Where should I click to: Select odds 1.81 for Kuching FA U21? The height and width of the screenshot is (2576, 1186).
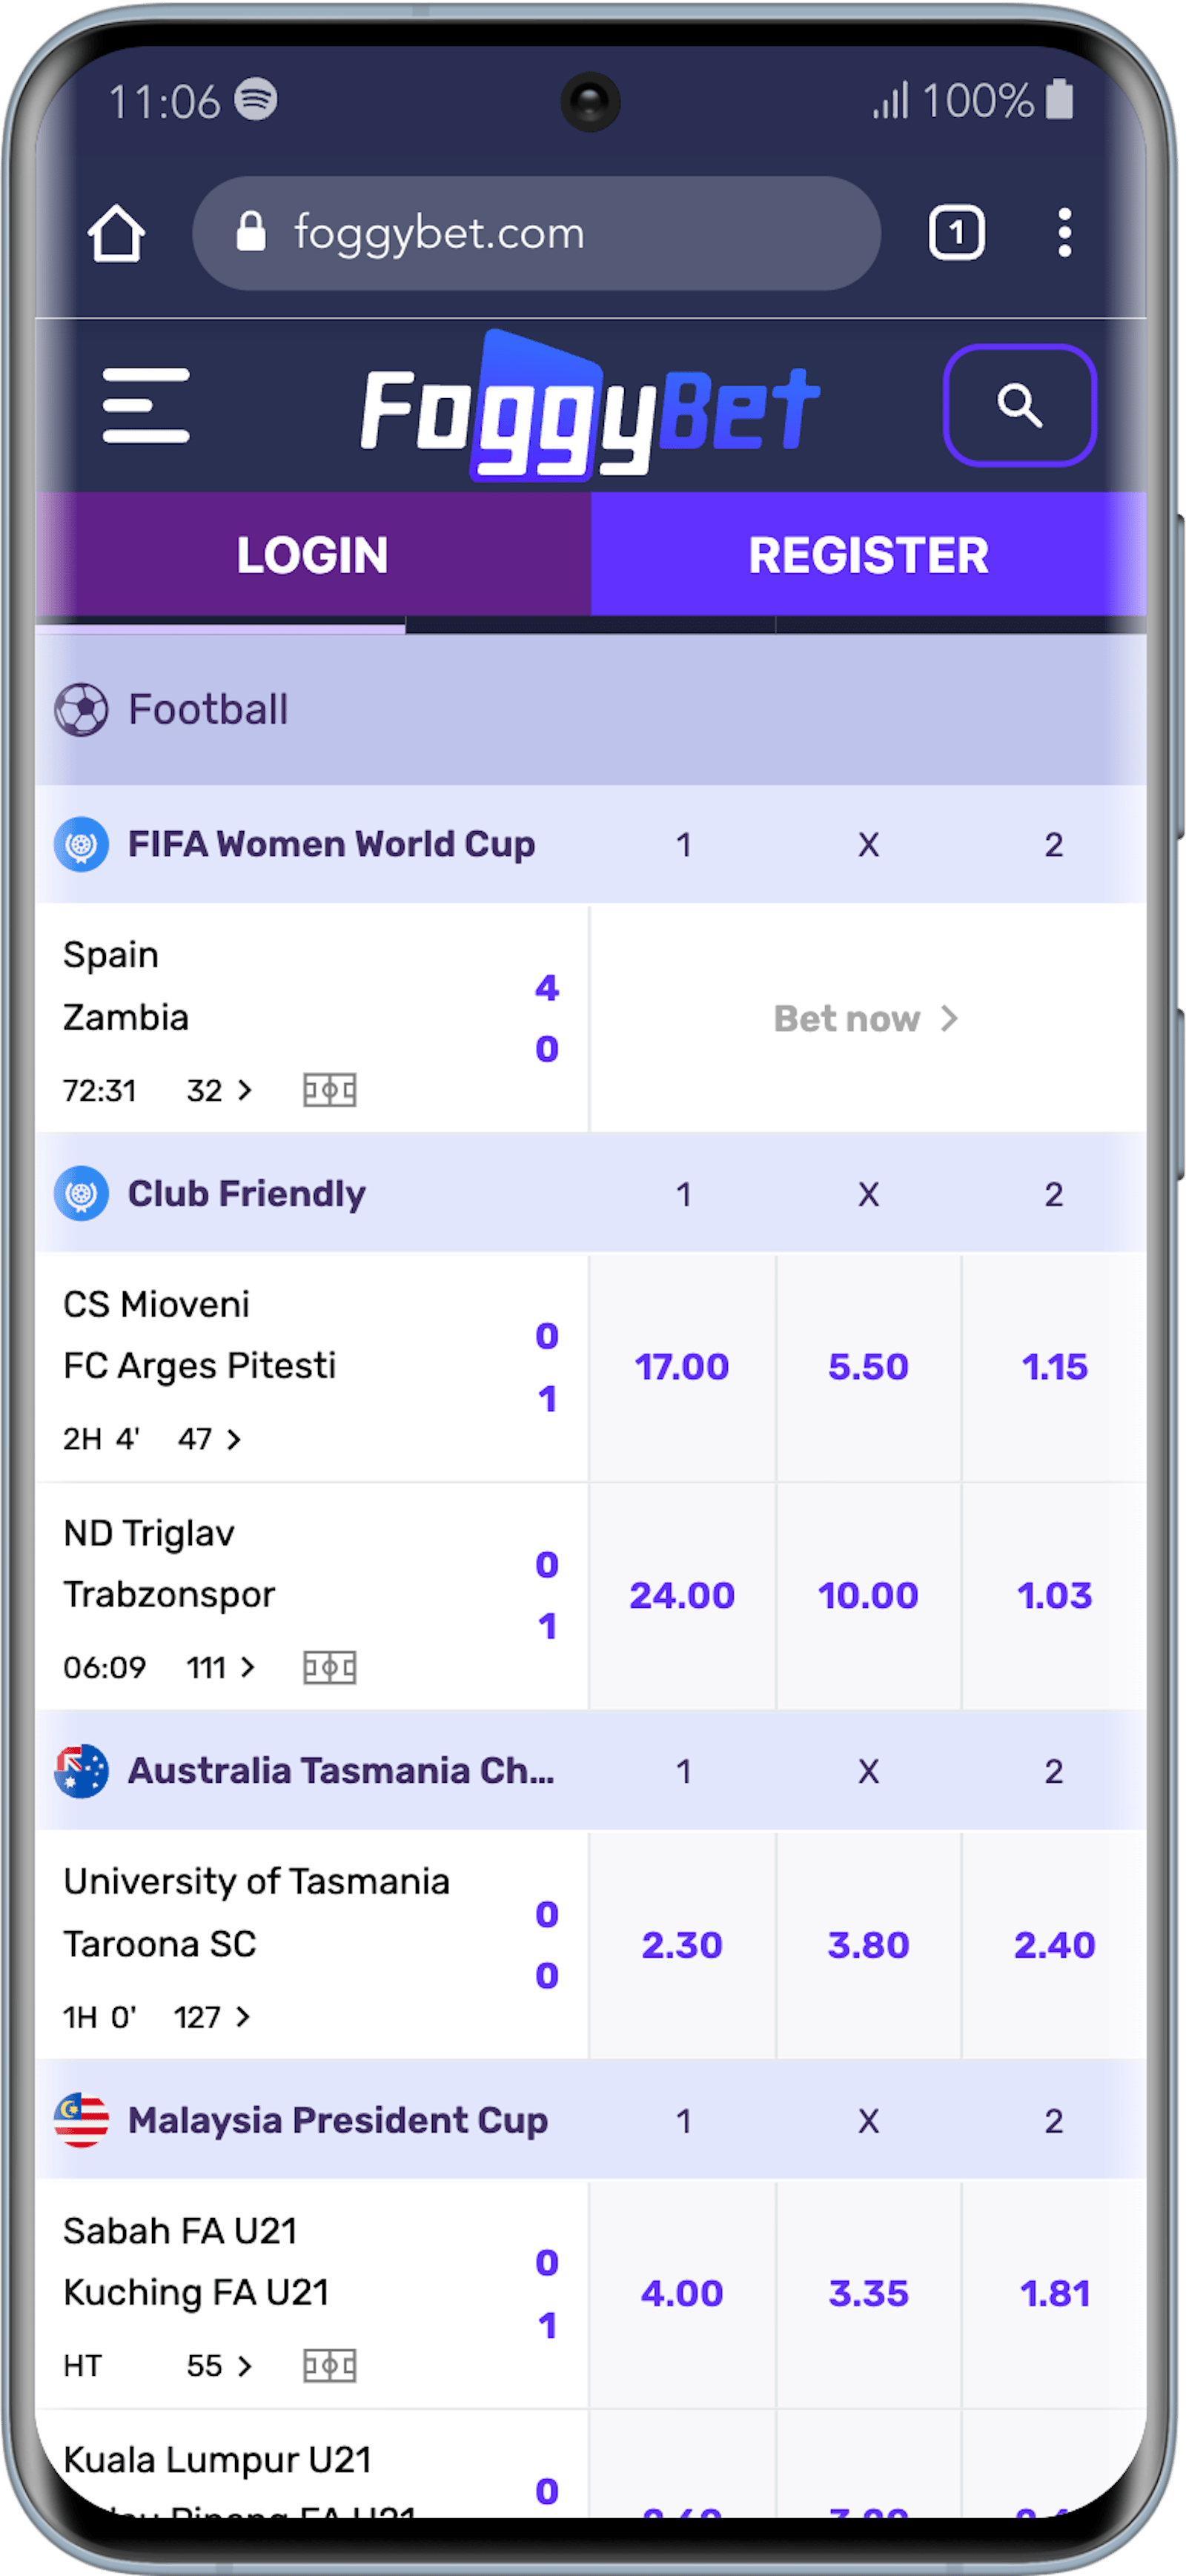click(x=1054, y=2293)
